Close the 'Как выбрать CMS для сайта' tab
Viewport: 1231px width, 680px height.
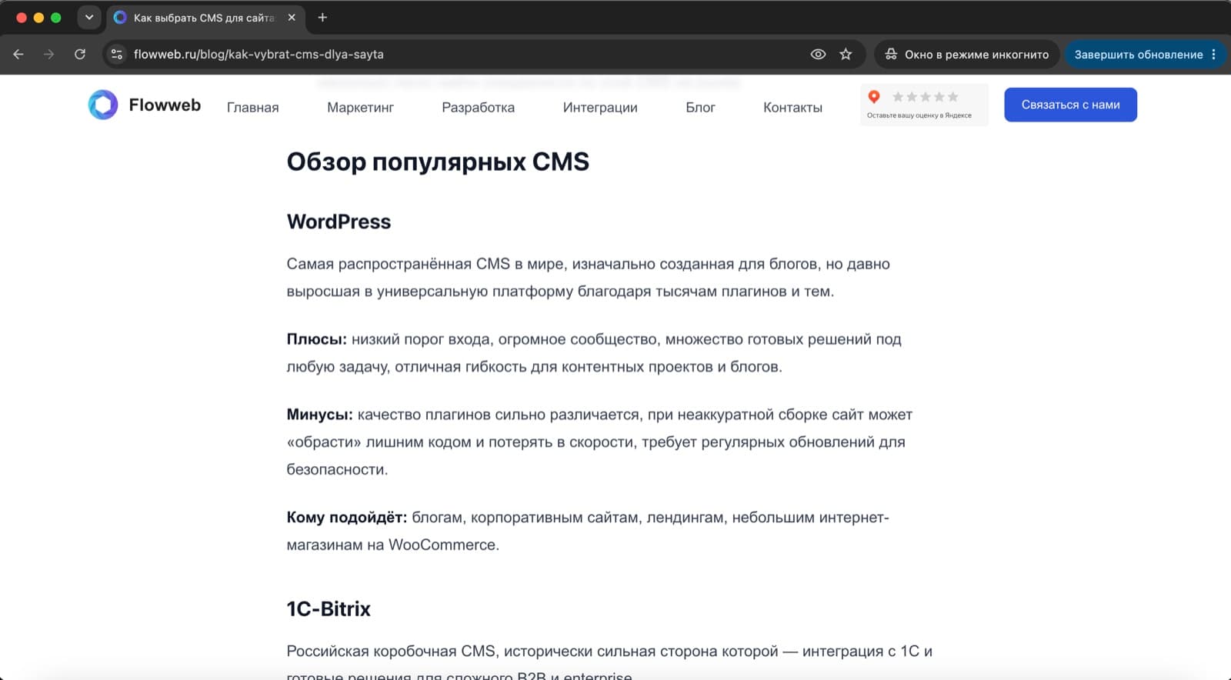(x=292, y=18)
